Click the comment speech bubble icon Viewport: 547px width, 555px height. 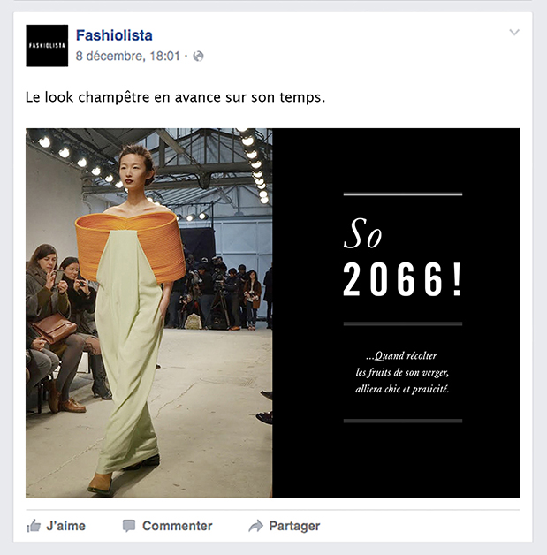pos(129,526)
